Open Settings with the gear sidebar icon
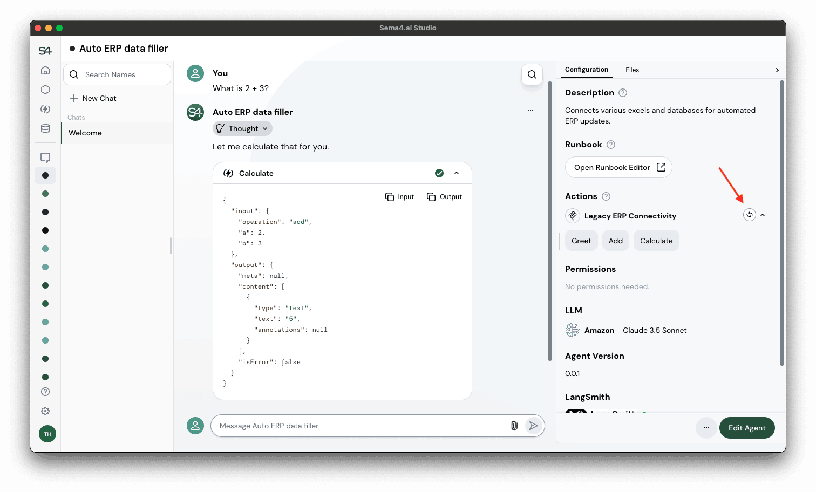The height and width of the screenshot is (492, 816). coord(45,411)
